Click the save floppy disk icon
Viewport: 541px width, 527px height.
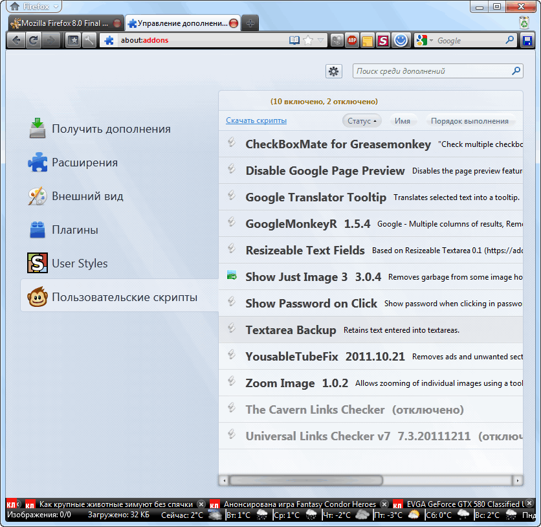point(527,41)
